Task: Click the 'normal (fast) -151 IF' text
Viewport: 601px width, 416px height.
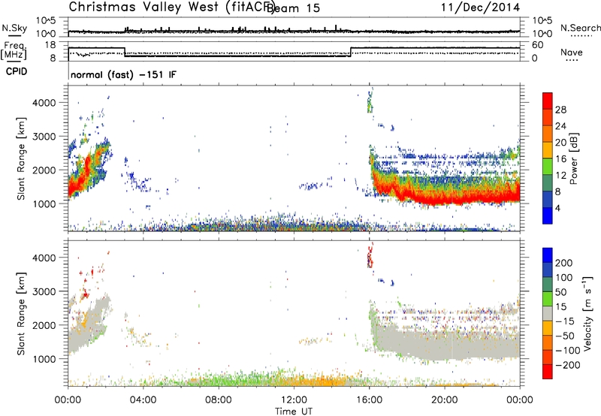Action: click(123, 74)
